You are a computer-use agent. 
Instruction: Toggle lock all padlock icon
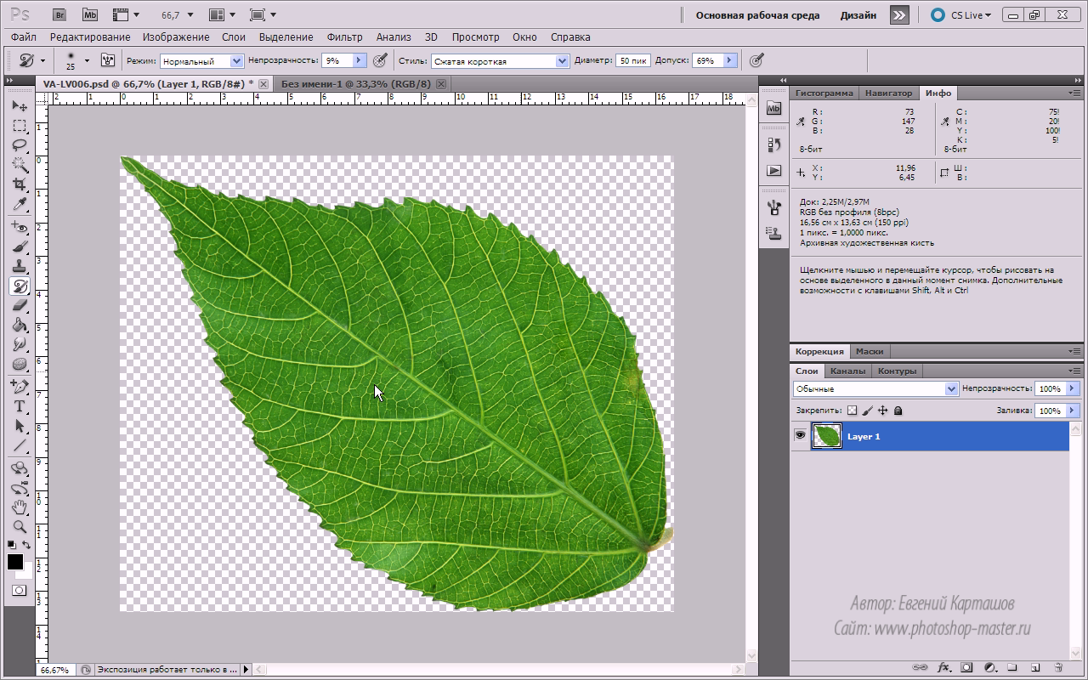pyautogui.click(x=898, y=411)
